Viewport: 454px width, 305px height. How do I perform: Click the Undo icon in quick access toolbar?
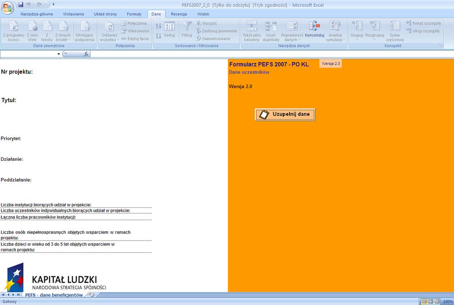[x=28, y=4]
